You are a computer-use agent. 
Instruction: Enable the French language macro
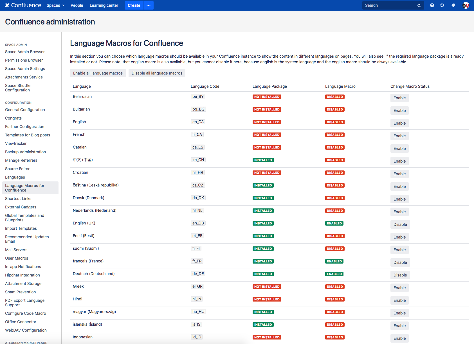[x=399, y=136]
